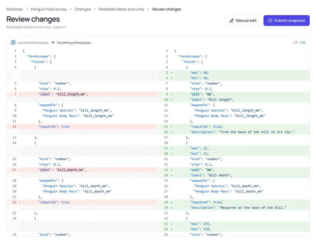Image resolution: width=314 pixels, height=243 pixels.
Task: Click the added line "min": 13
Action: [234, 154]
